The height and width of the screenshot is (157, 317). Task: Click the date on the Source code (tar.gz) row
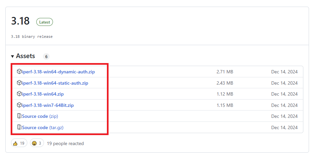[284, 127]
